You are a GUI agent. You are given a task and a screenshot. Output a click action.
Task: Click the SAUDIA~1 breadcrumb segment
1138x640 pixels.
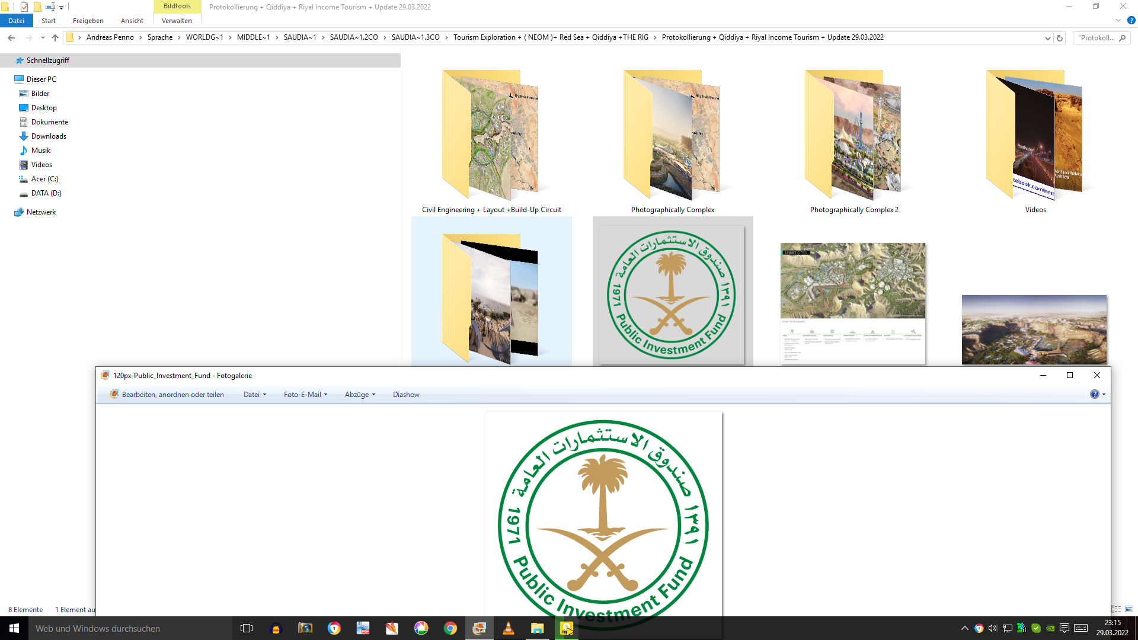click(300, 37)
